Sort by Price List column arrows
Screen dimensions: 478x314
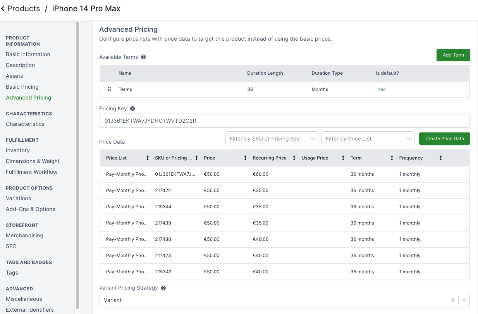click(x=148, y=158)
